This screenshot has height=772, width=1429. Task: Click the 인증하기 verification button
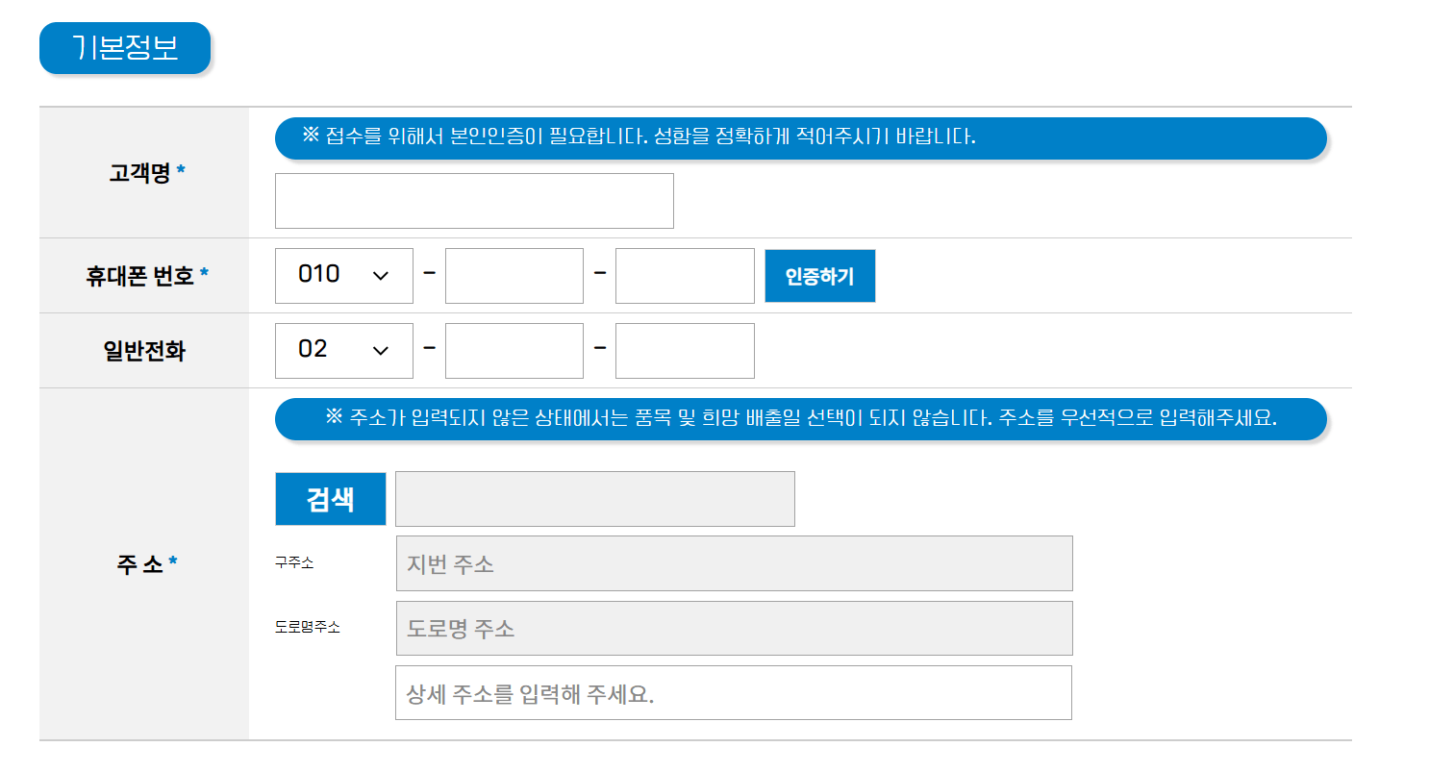point(819,275)
